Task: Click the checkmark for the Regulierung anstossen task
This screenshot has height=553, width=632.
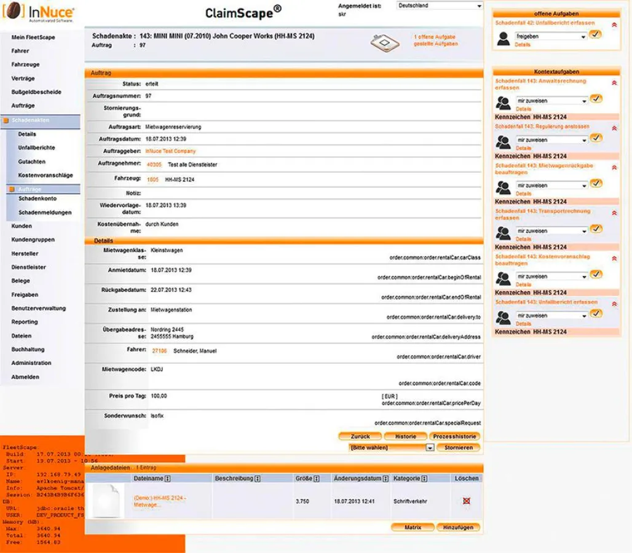Action: [595, 138]
